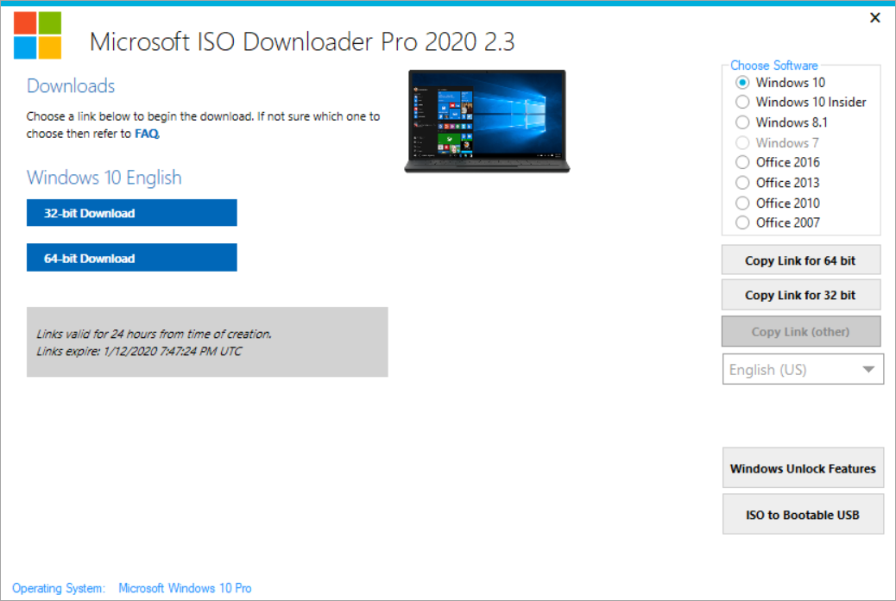Click the Windows 10 laptop image
896x601 pixels.
pos(487,121)
